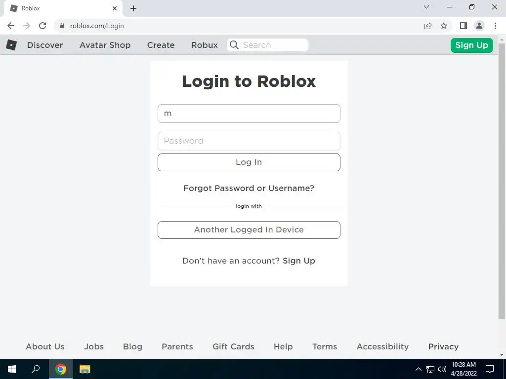Image resolution: width=506 pixels, height=379 pixels.
Task: Click the scrollbar down arrow
Action: coord(502,355)
